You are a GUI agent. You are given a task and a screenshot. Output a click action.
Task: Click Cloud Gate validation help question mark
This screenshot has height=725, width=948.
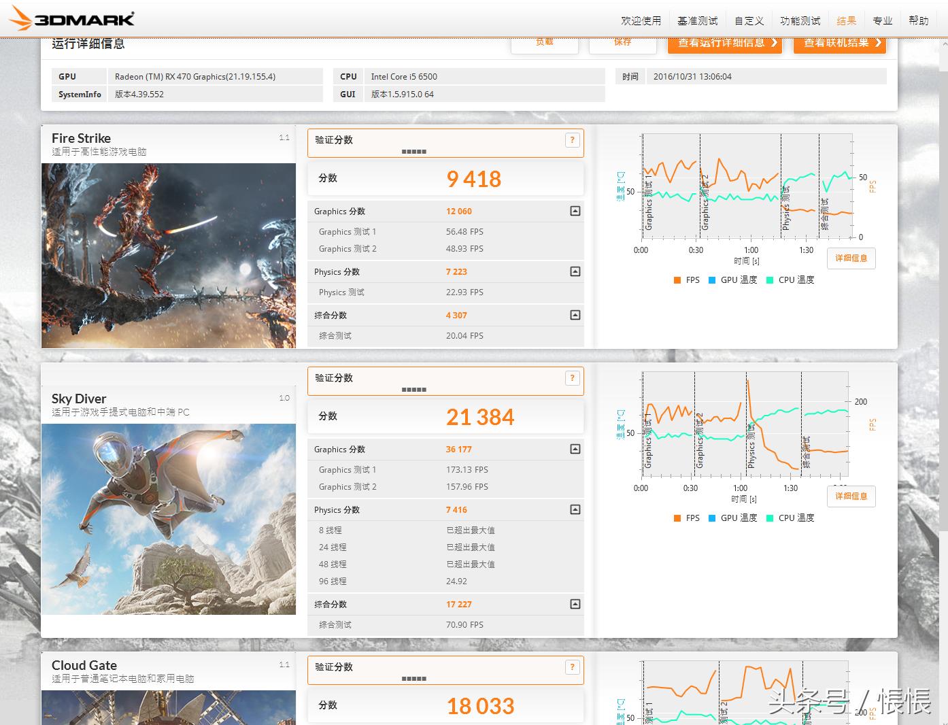[x=572, y=667]
